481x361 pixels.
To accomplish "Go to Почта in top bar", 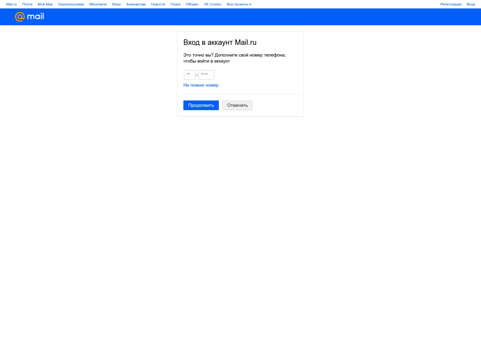I will tap(27, 4).
